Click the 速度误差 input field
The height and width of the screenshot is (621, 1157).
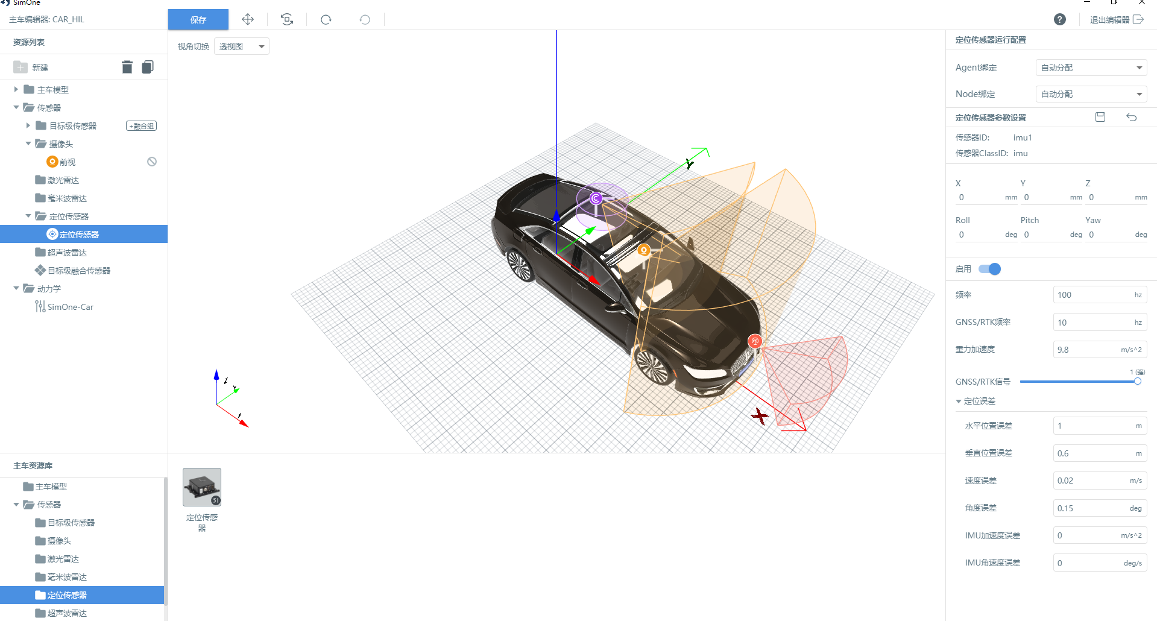tap(1100, 481)
